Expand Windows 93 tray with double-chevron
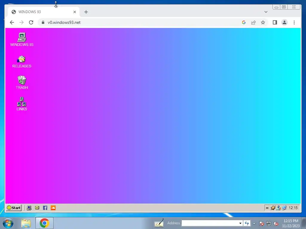Screen dimensions: 306x229 pyautogui.click(x=267, y=208)
